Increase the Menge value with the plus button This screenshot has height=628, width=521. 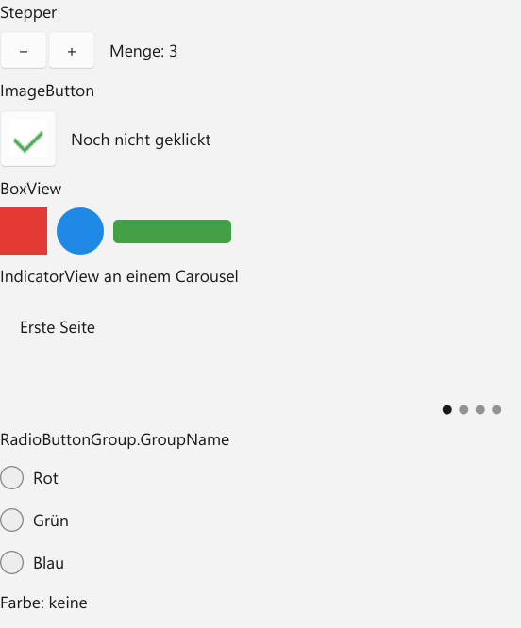(x=72, y=51)
